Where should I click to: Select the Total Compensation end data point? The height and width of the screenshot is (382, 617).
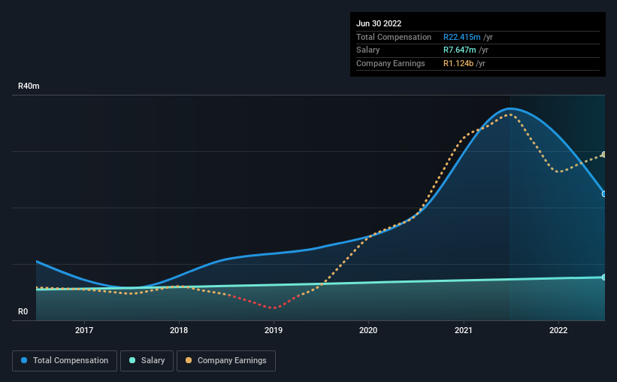(604, 194)
